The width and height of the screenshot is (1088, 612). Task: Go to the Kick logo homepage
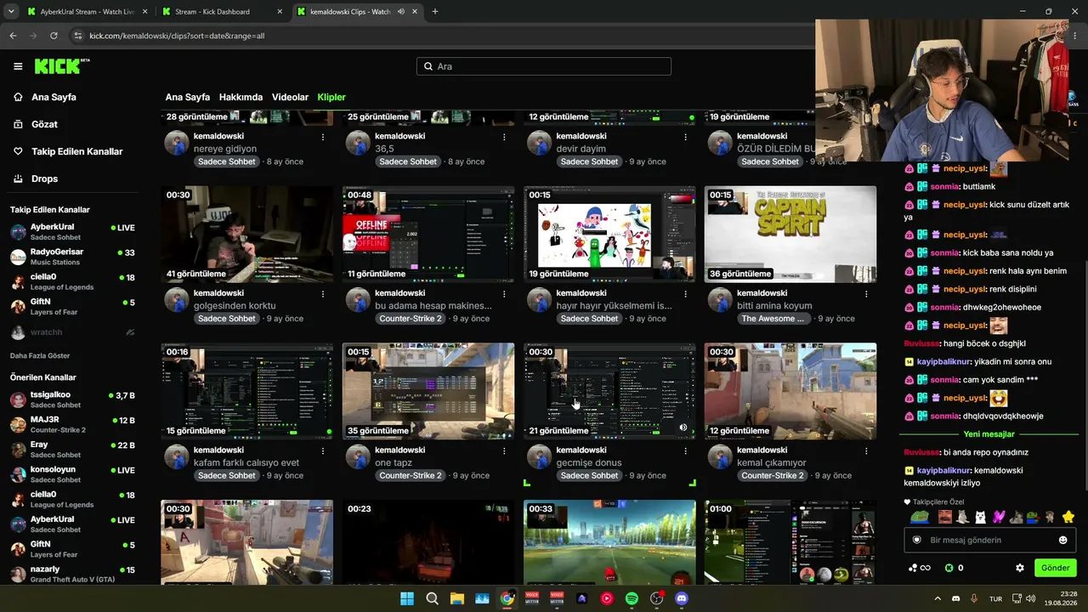pos(61,66)
